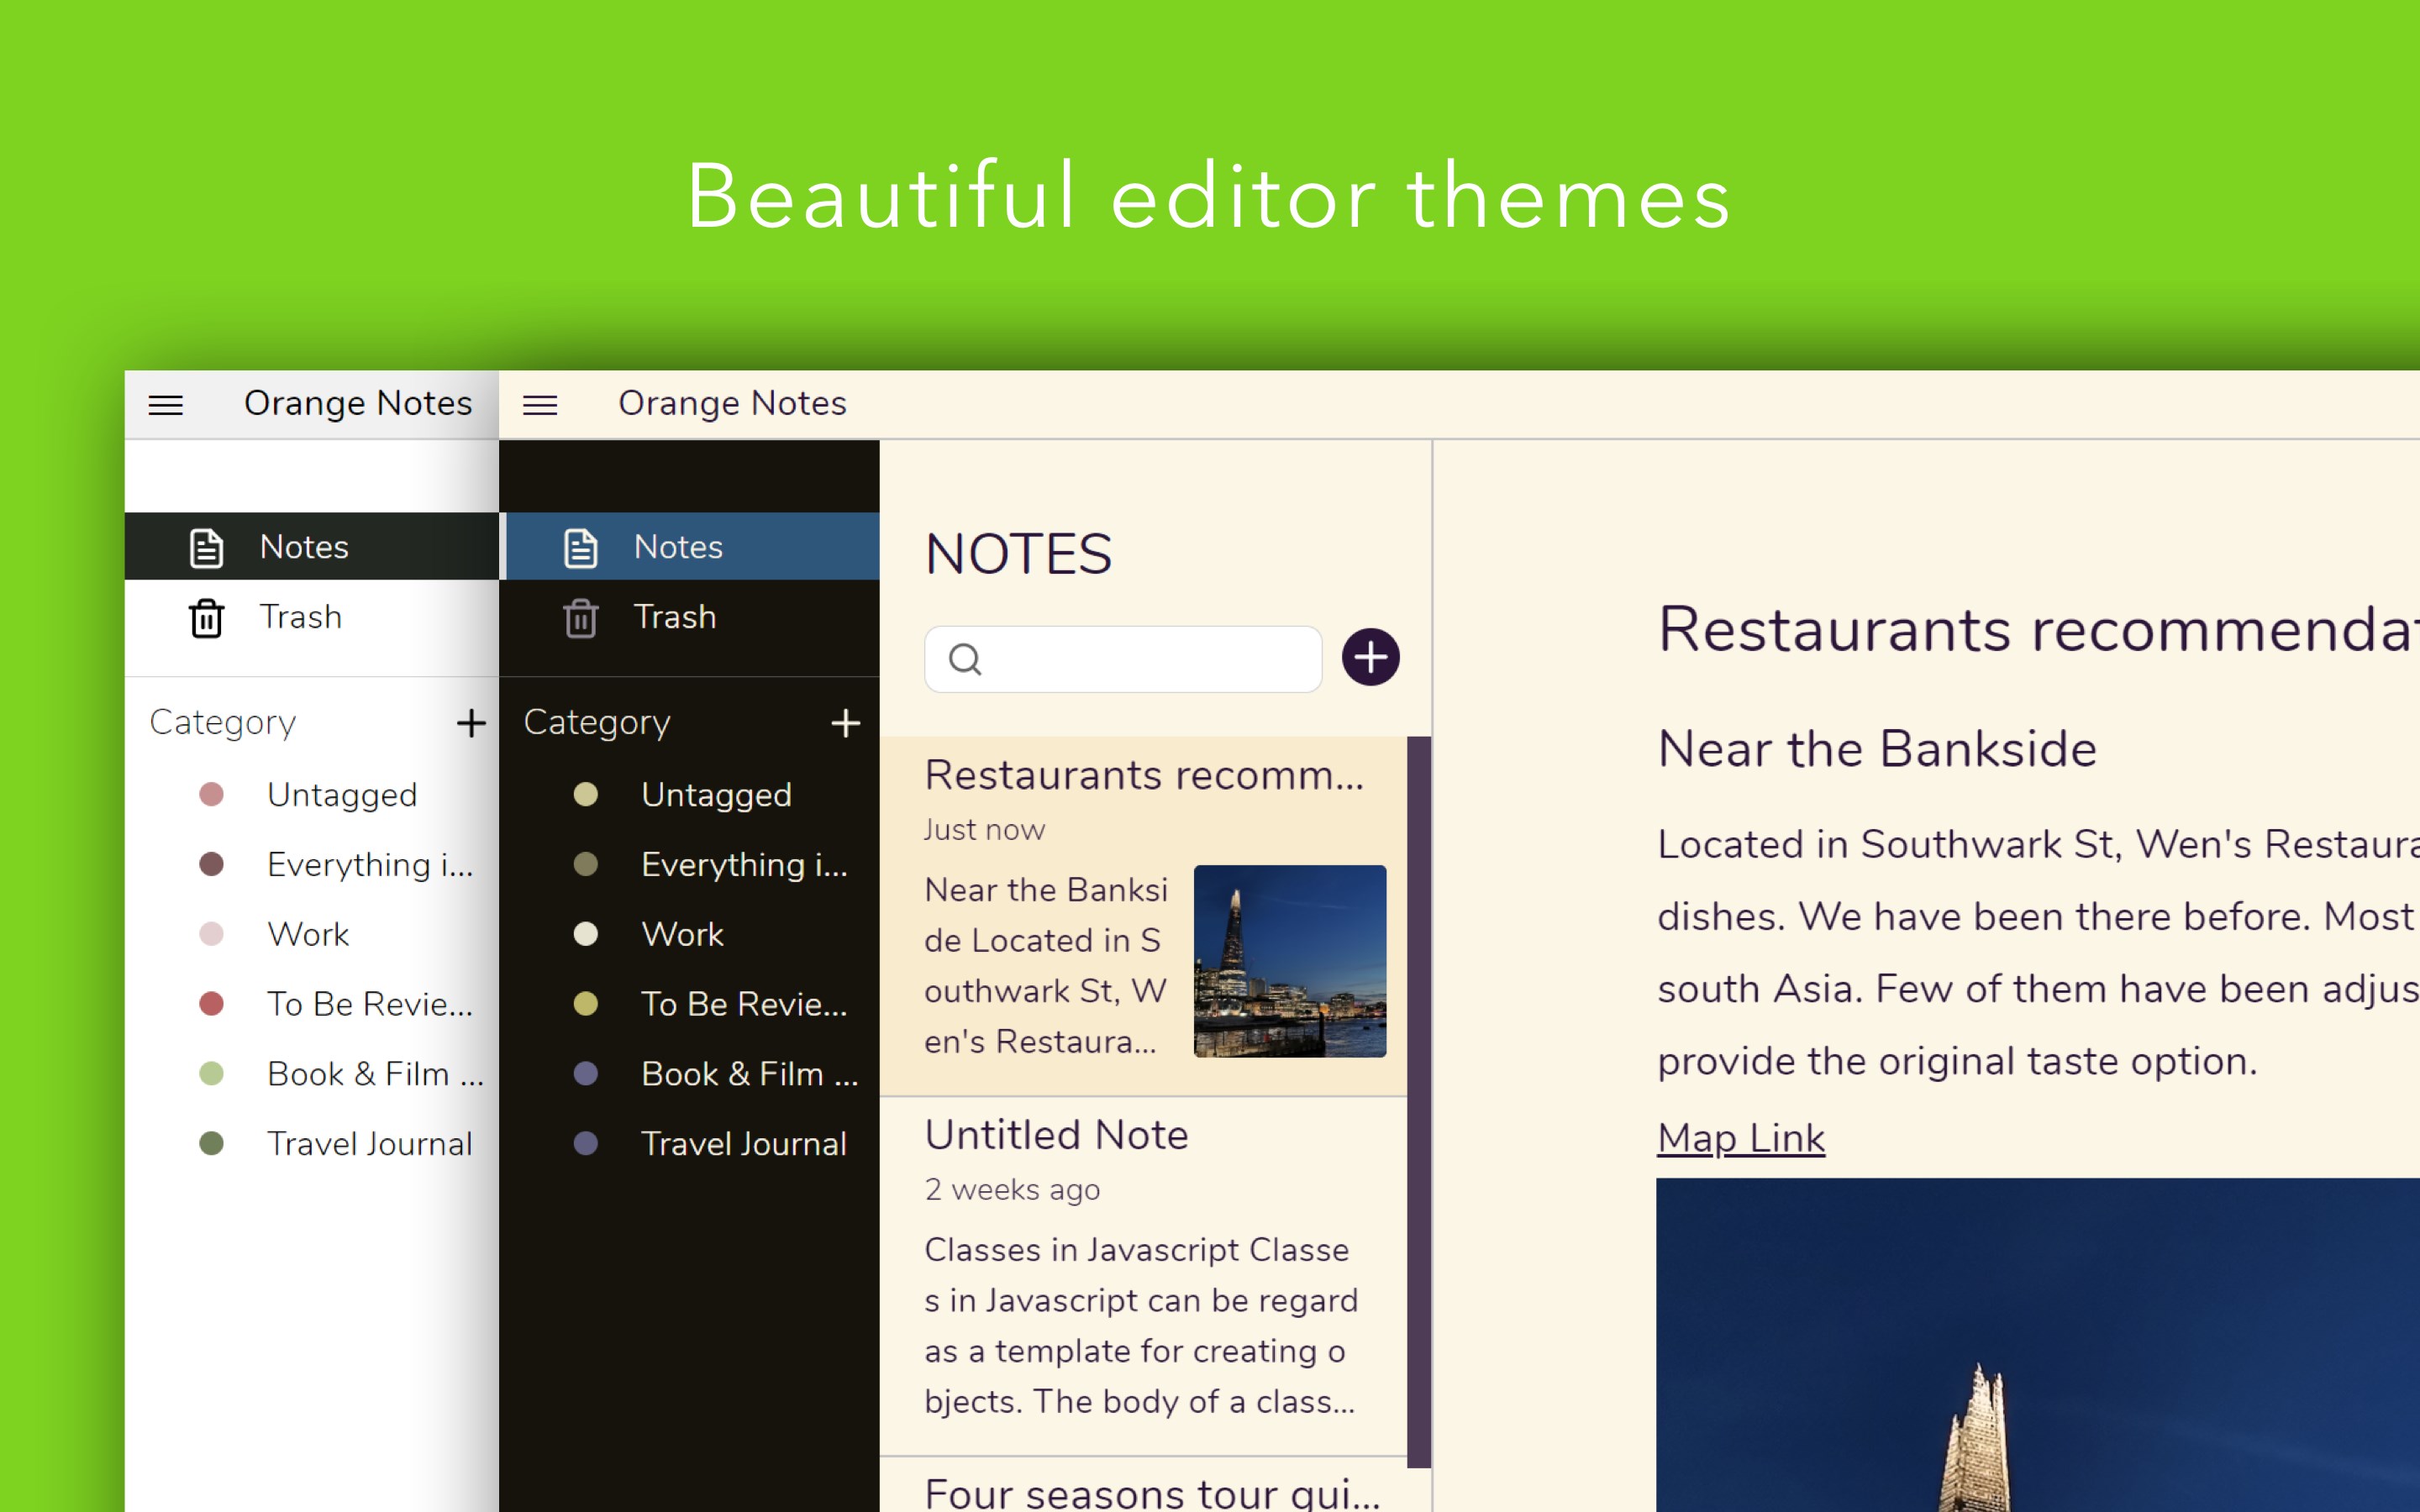This screenshot has height=1512, width=2420.
Task: Add a category in light sidebar
Action: point(471,723)
